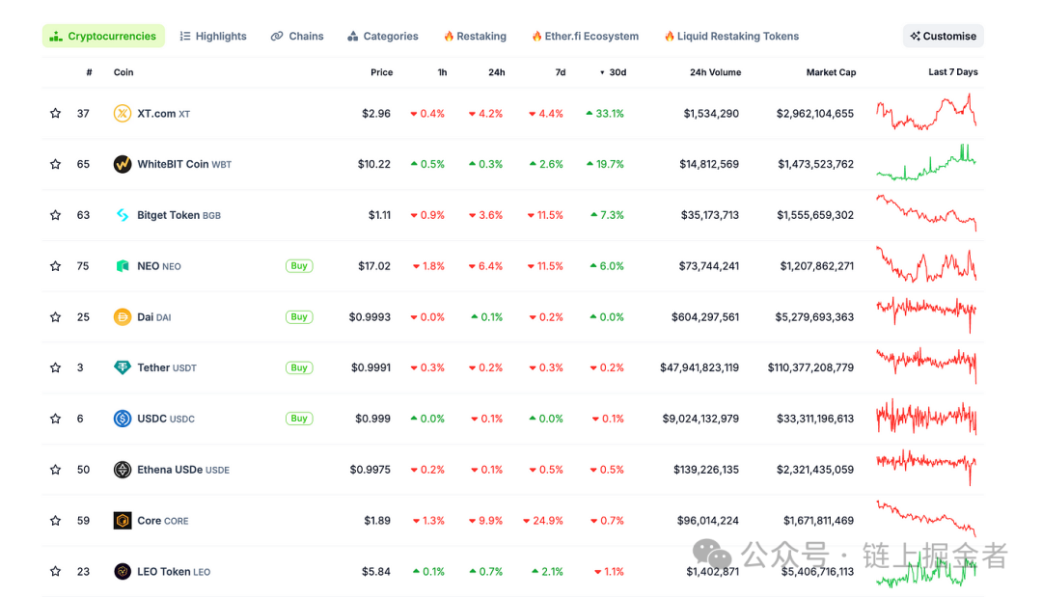This screenshot has width=1042, height=597.
Task: Open the Bitget Token page link
Action: click(178, 215)
